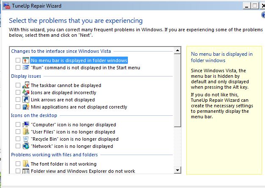Screen dimensions: 265x188
Task: Click the incorrectly displayed icons item icon
Action: (x=26, y=93)
